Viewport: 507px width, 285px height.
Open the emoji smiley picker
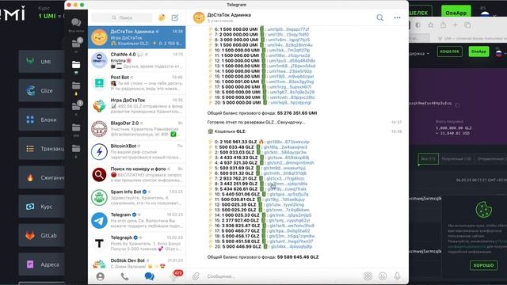(x=383, y=276)
